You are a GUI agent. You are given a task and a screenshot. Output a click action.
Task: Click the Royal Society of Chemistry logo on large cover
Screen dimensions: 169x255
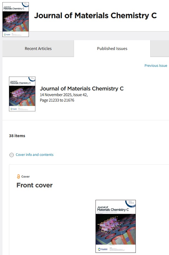point(103,249)
